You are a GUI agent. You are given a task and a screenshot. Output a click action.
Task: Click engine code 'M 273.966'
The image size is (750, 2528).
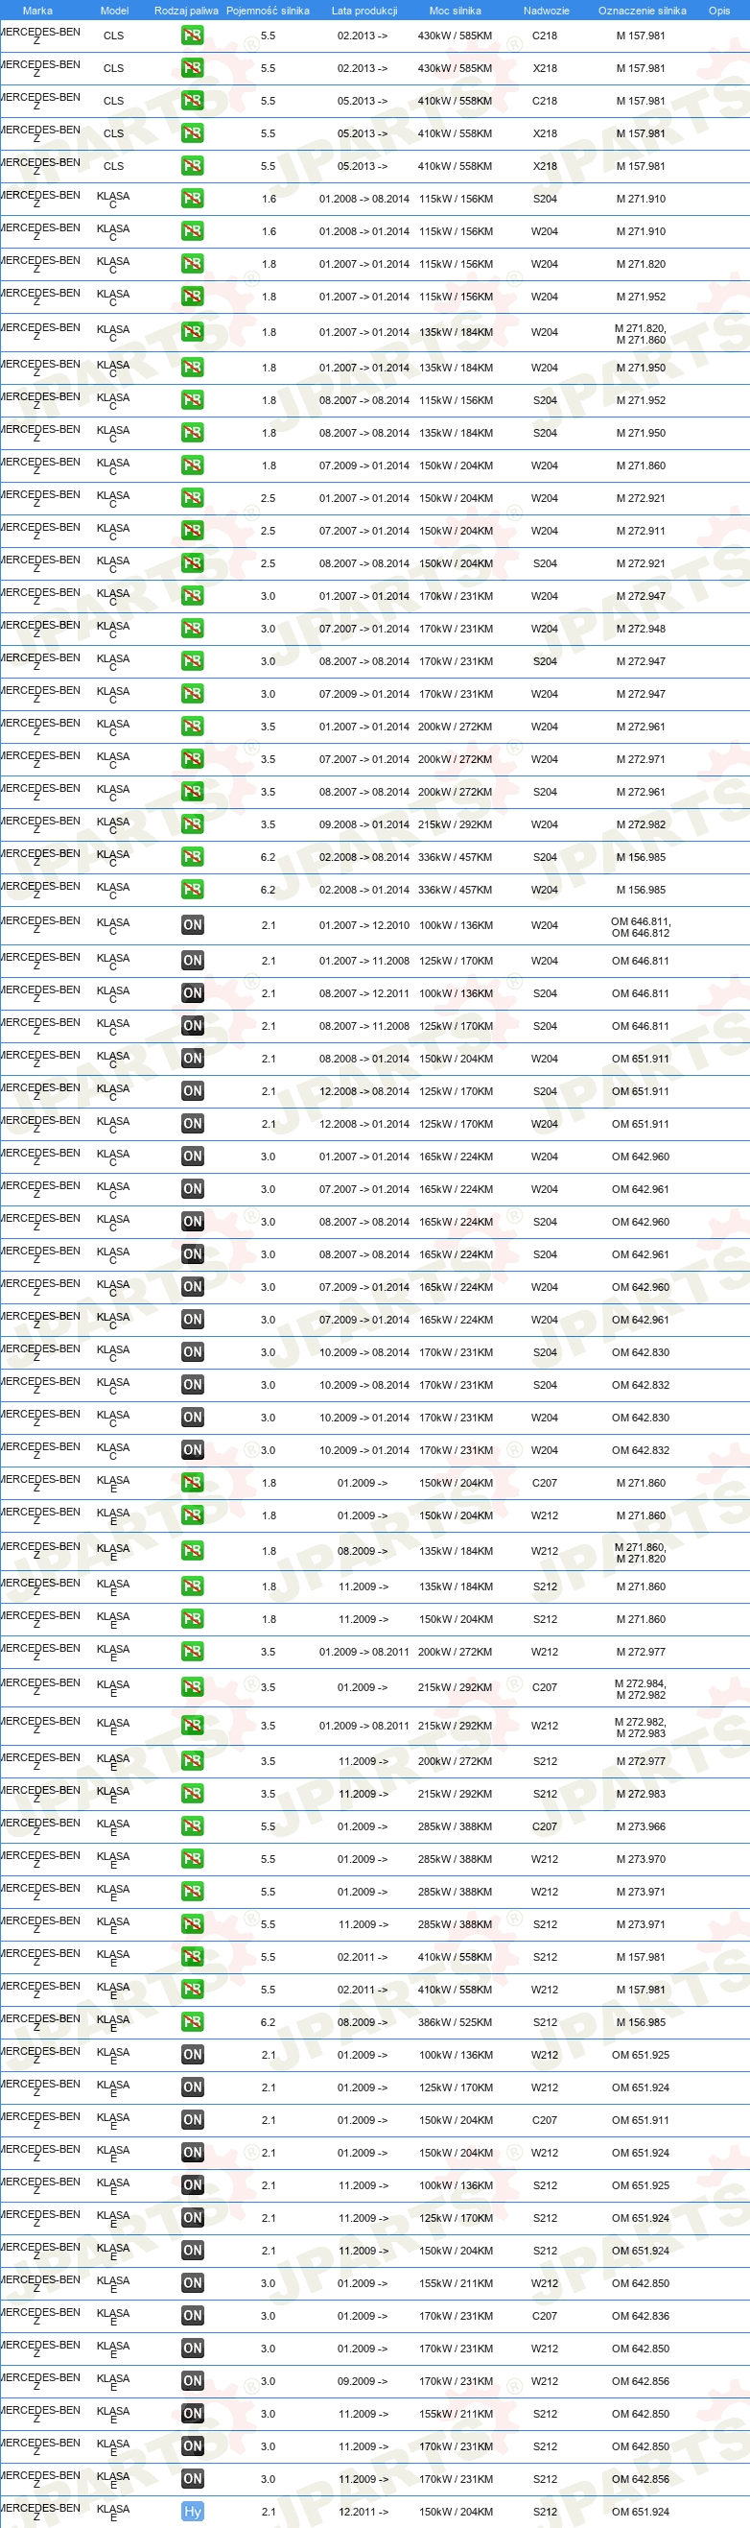pos(641,1827)
